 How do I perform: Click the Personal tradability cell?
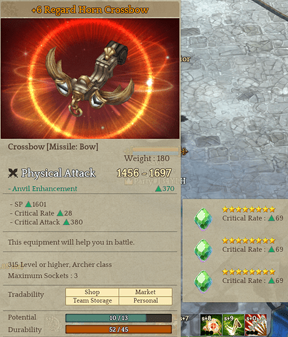coord(146,301)
